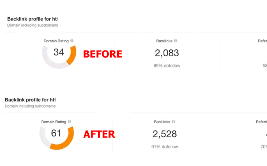Viewport: 267px width, 166px height.
Task: Click help icon beside Domain Rating above 34
Action: click(72, 41)
